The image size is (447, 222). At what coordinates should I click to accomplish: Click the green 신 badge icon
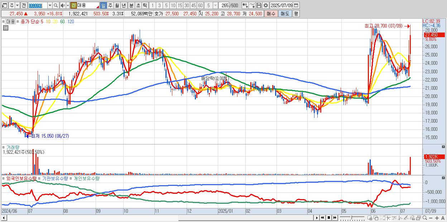click(73, 5)
